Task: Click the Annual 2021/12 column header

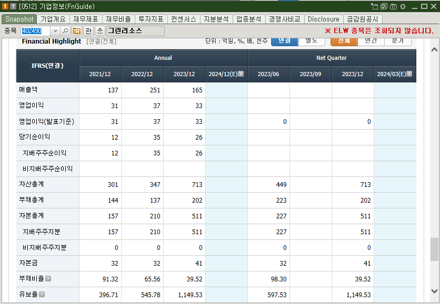Action: pos(100,74)
